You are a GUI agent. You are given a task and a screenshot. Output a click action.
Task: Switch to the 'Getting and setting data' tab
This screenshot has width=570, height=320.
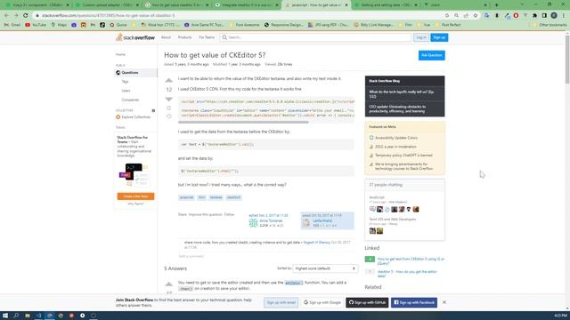pos(385,5)
